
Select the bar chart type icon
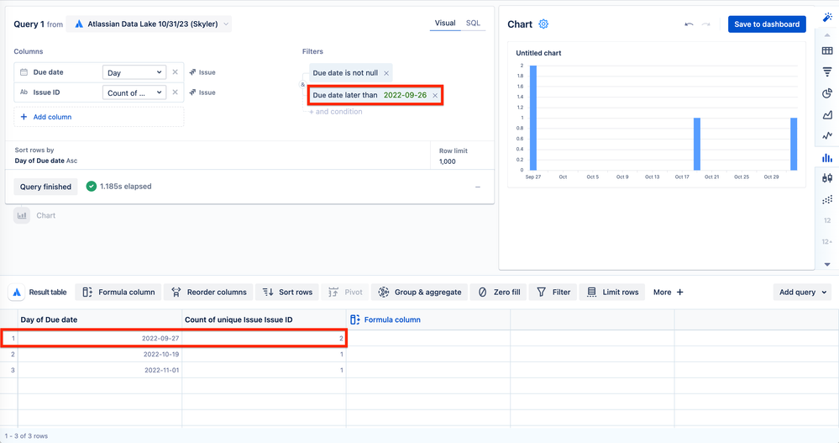pos(827,157)
